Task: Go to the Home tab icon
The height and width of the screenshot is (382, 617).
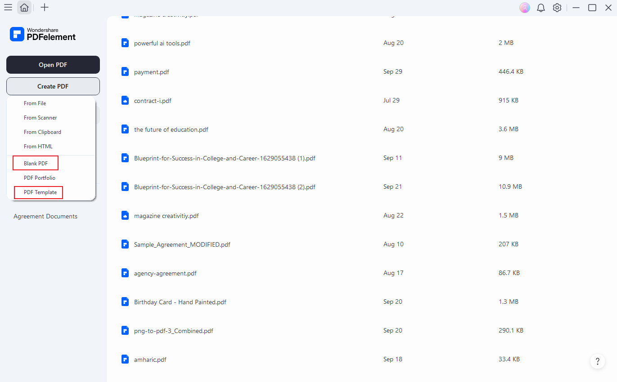Action: pyautogui.click(x=24, y=8)
